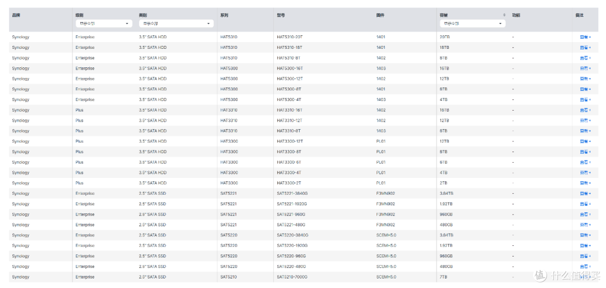Sort the table by the 容量 column
606x288 pixels.
click(504, 15)
